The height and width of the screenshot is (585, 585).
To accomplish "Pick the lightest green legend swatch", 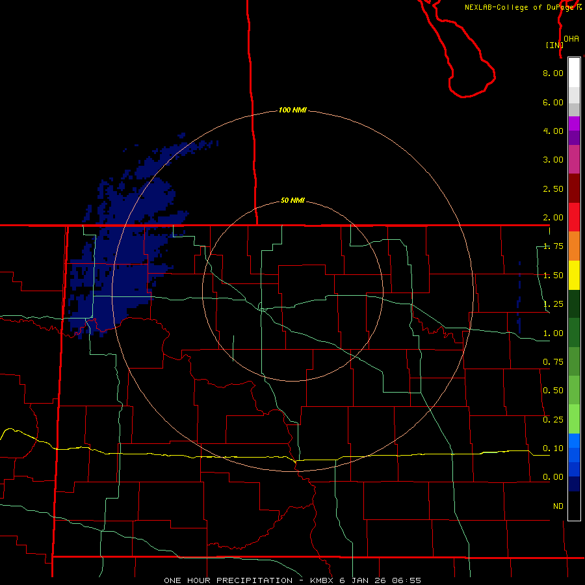I will (x=574, y=419).
